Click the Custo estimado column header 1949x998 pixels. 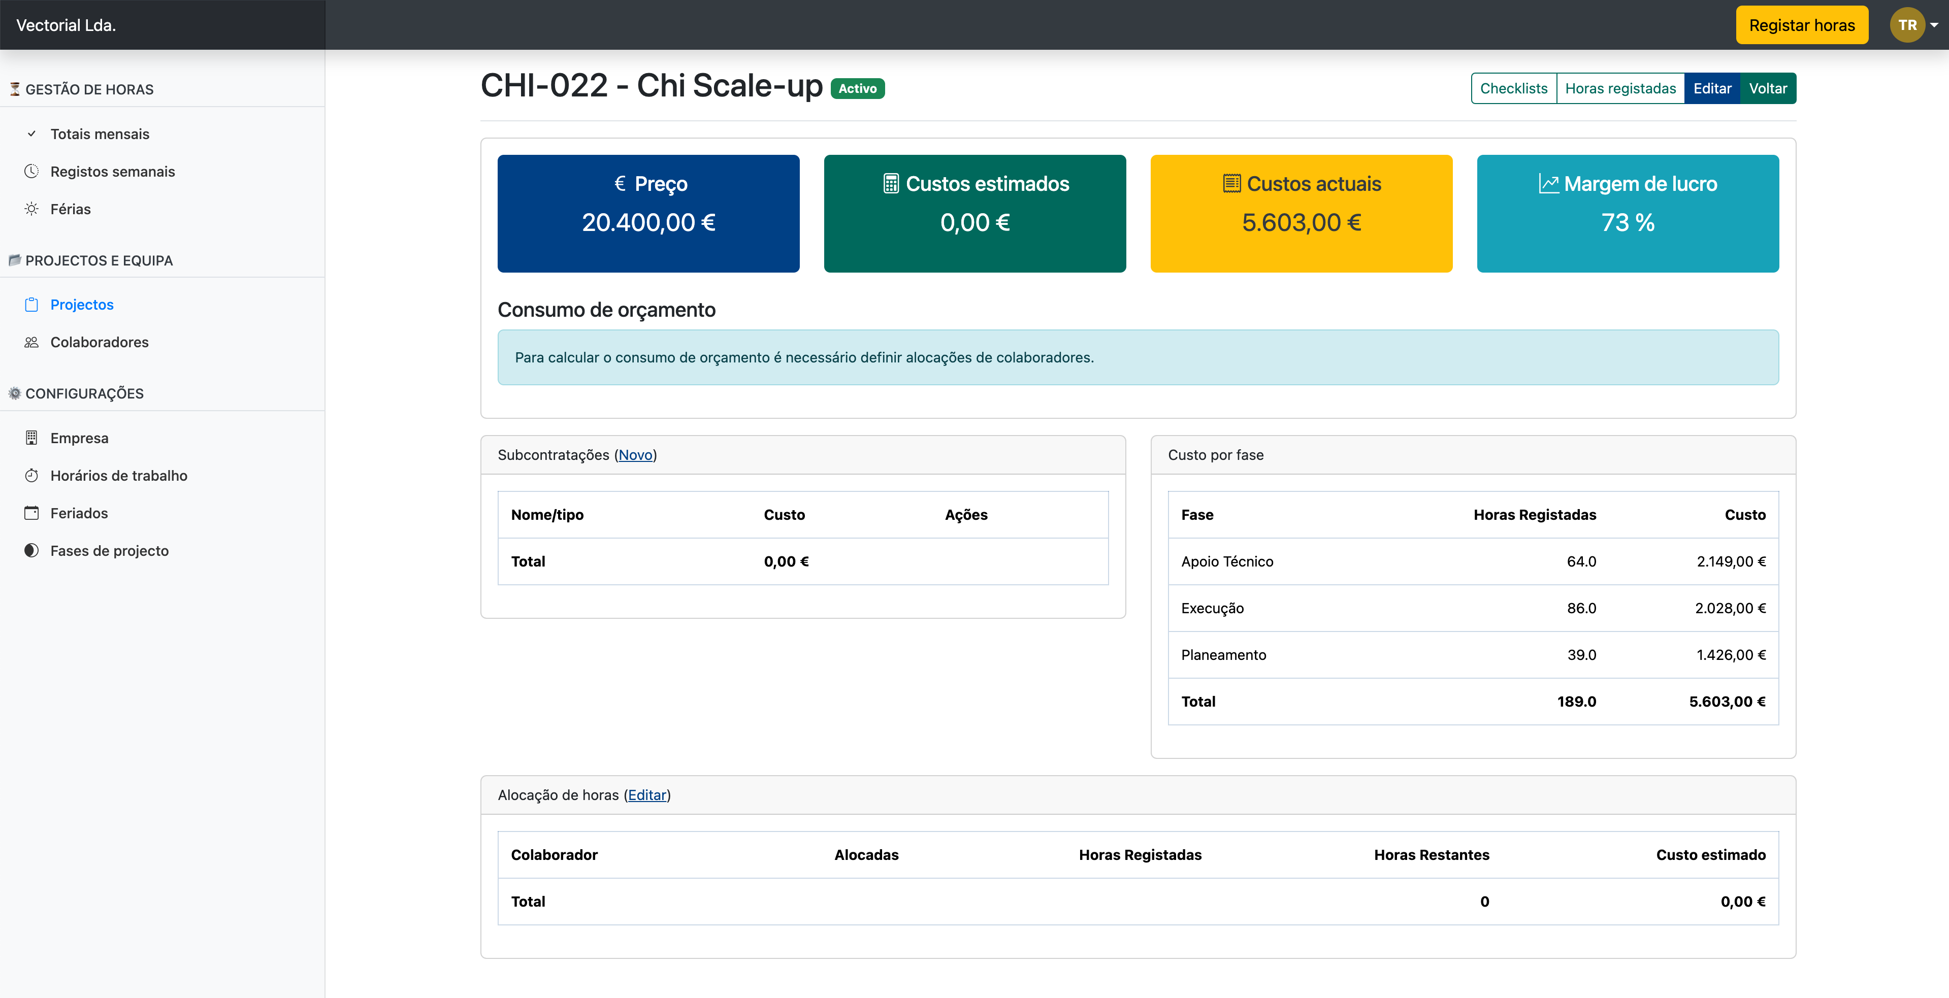(1711, 855)
